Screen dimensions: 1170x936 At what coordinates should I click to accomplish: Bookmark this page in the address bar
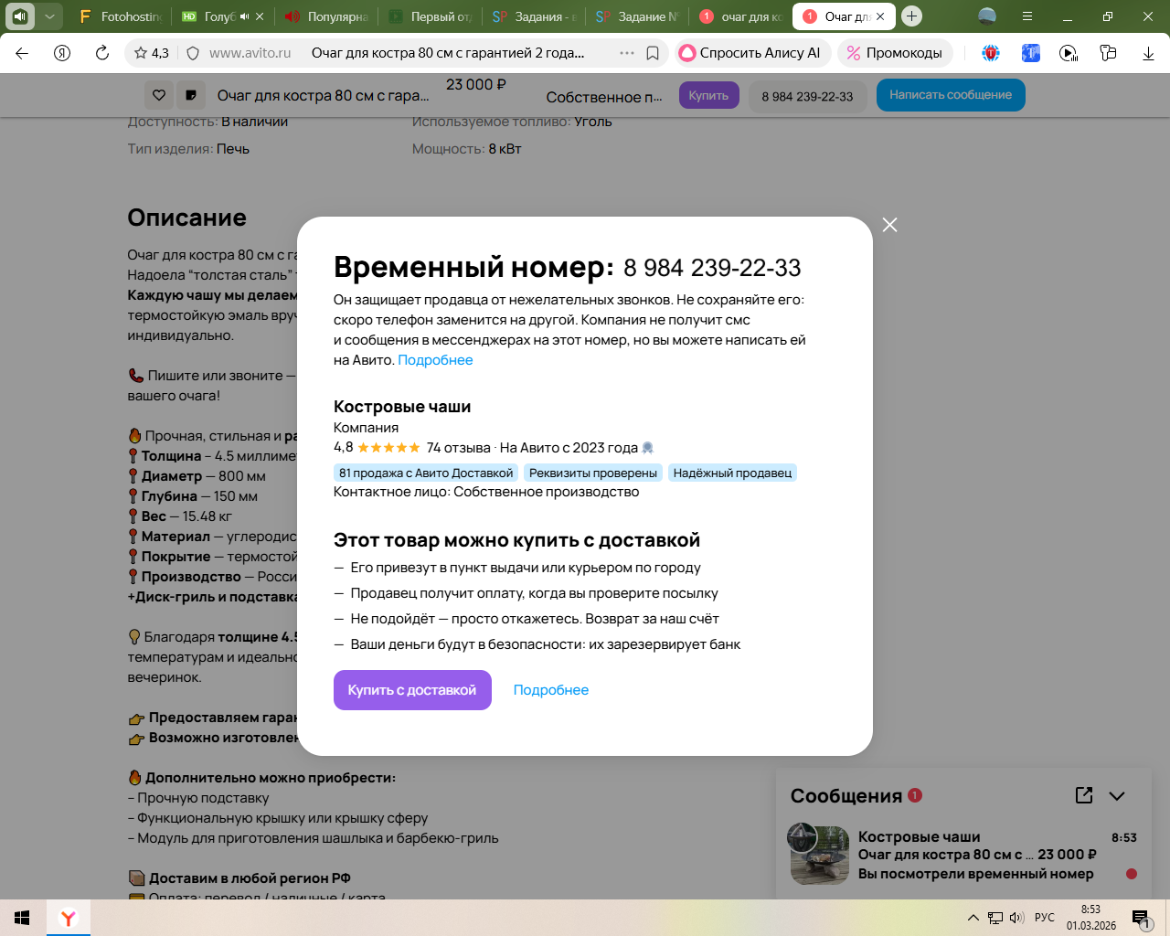click(x=653, y=53)
